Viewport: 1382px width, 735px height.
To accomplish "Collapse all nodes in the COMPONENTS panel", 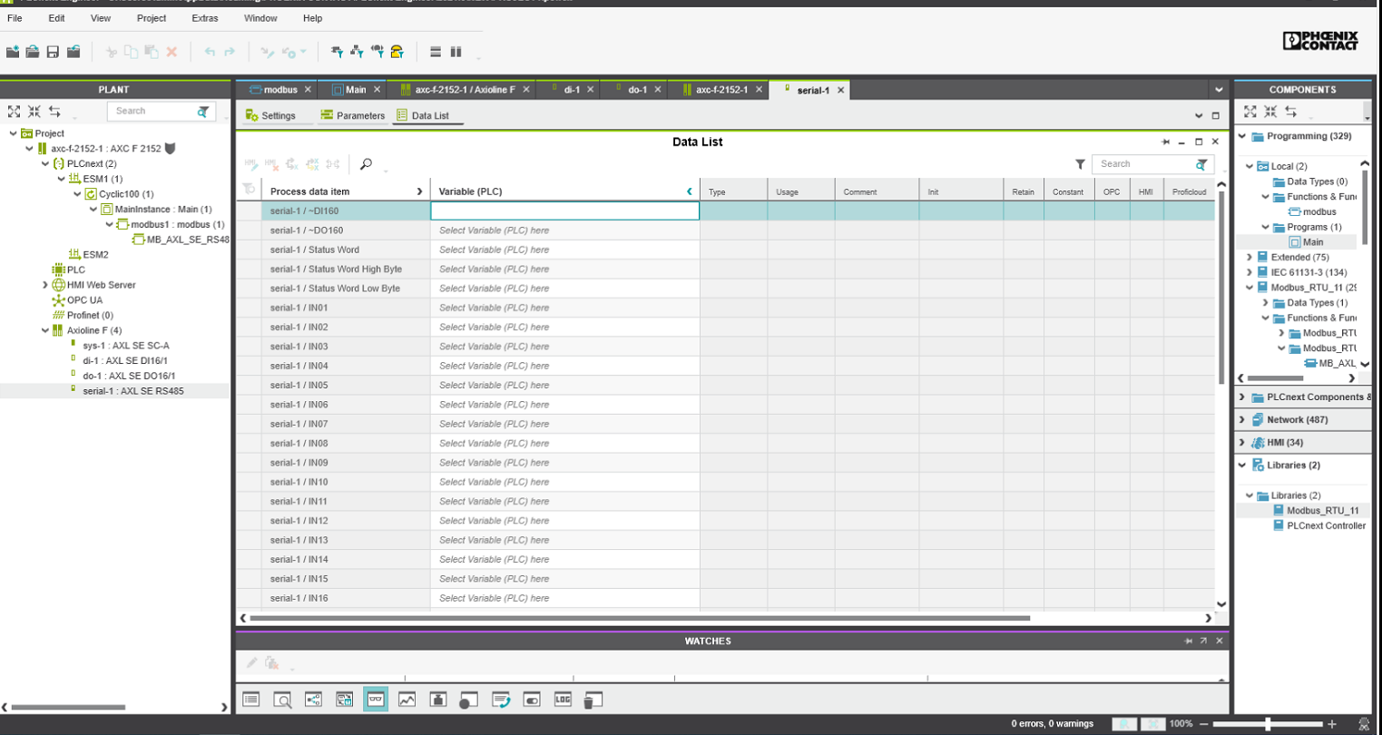I will 1270,112.
